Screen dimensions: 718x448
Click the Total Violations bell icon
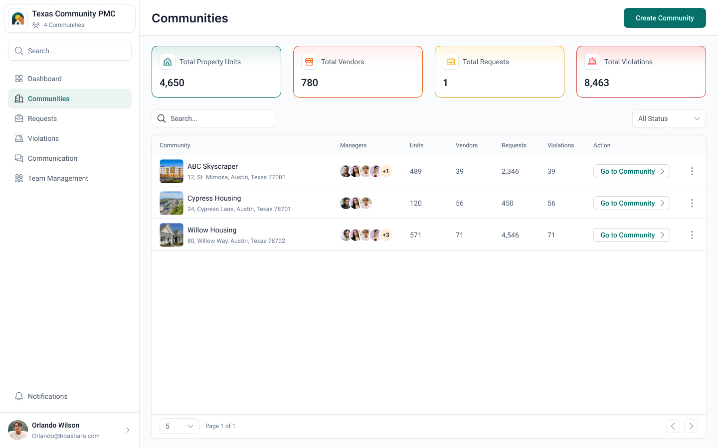click(x=592, y=61)
